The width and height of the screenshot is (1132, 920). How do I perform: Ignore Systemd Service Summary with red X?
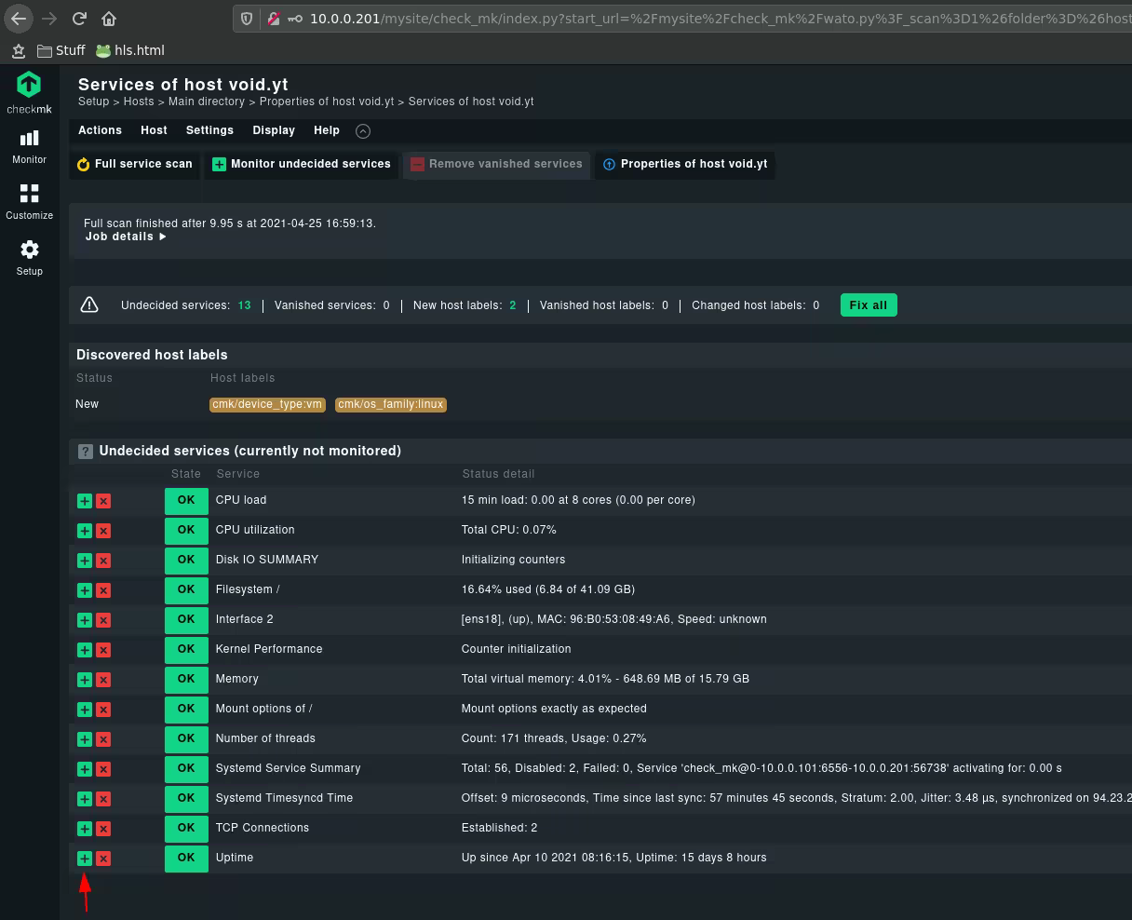tap(103, 769)
